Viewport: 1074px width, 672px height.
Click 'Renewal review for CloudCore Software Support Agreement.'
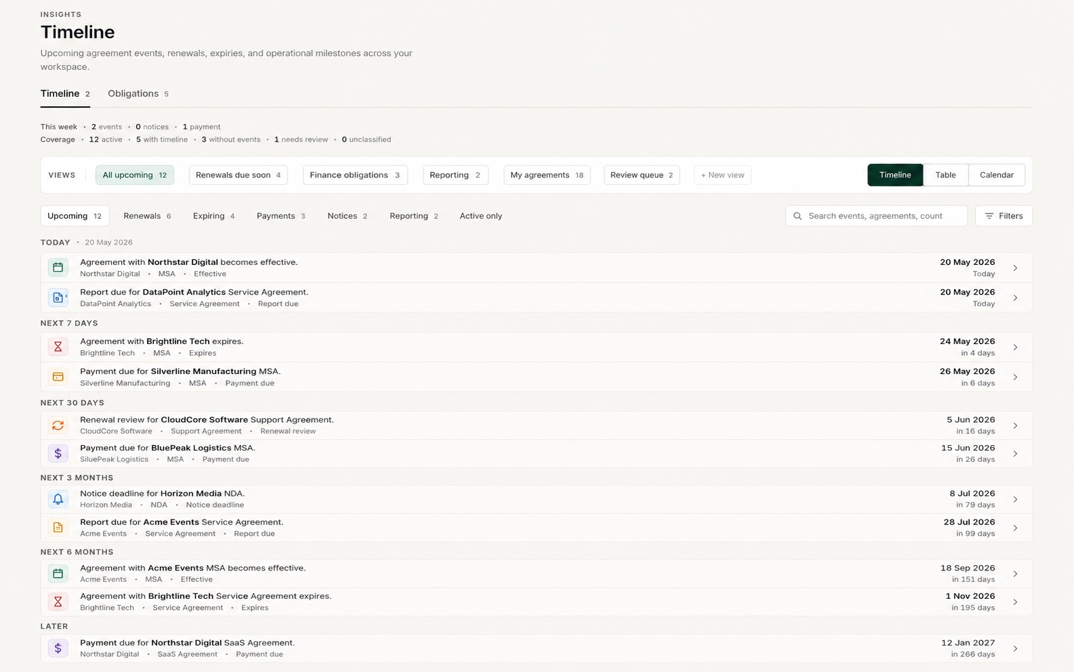tap(207, 420)
